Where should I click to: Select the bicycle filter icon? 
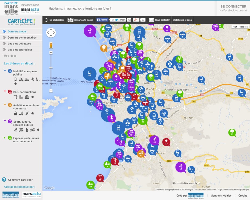[21, 79]
